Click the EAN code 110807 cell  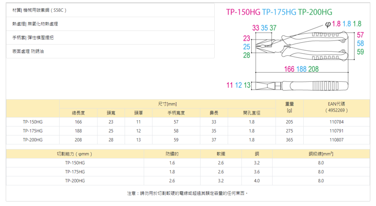[336, 140]
